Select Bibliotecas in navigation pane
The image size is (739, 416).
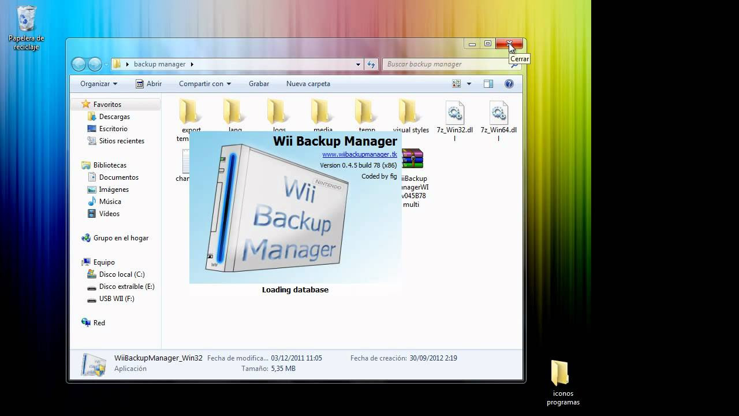click(110, 165)
